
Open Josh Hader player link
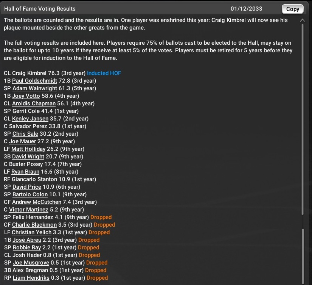(27, 255)
